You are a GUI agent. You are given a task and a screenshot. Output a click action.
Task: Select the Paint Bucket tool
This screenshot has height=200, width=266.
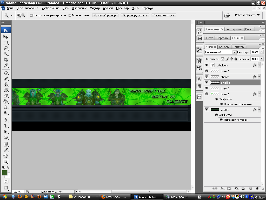coord(6,102)
